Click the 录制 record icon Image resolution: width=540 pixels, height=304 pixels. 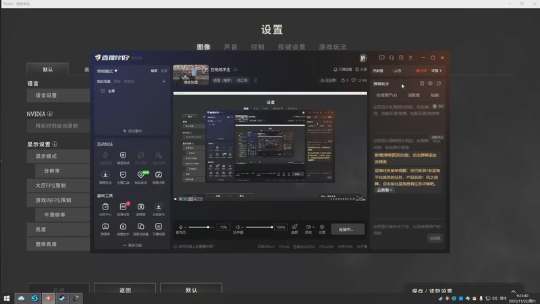click(308, 227)
